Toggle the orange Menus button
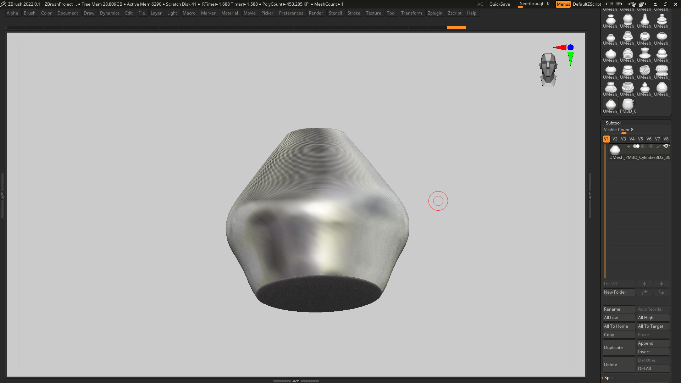This screenshot has height=383, width=681. [563, 4]
